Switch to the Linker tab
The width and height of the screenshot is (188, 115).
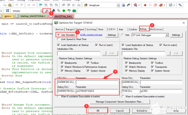tap(133, 29)
